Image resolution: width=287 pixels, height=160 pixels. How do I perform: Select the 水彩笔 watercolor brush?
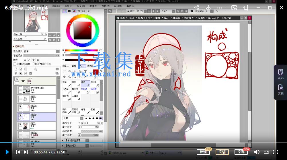95,84
